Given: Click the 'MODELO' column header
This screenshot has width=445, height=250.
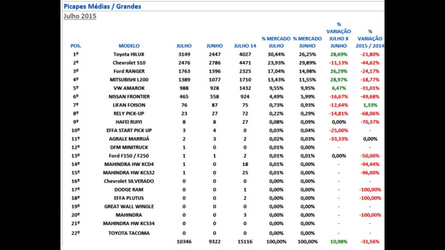Looking at the screenshot, I should click(129, 46).
